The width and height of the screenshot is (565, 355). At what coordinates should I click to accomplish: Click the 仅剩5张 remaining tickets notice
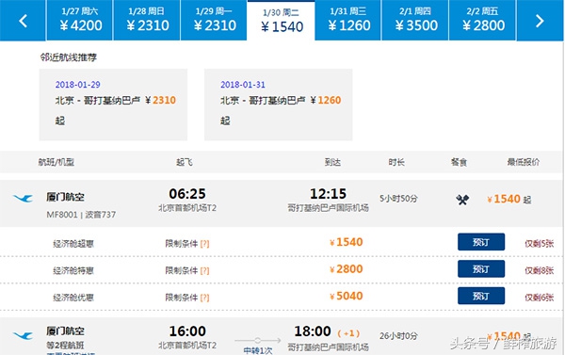[539, 244]
